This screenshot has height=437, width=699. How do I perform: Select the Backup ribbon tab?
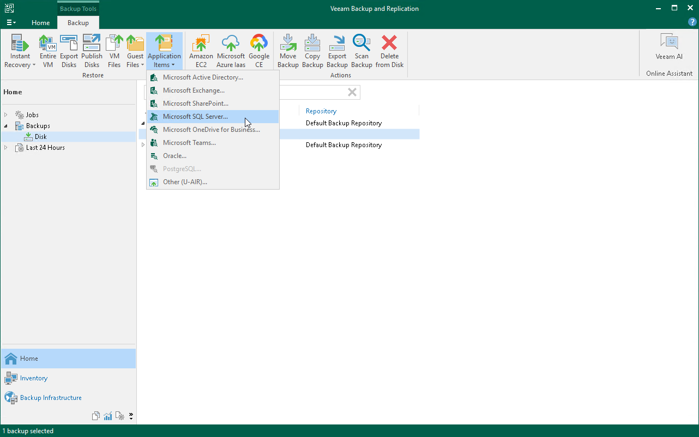tap(78, 23)
